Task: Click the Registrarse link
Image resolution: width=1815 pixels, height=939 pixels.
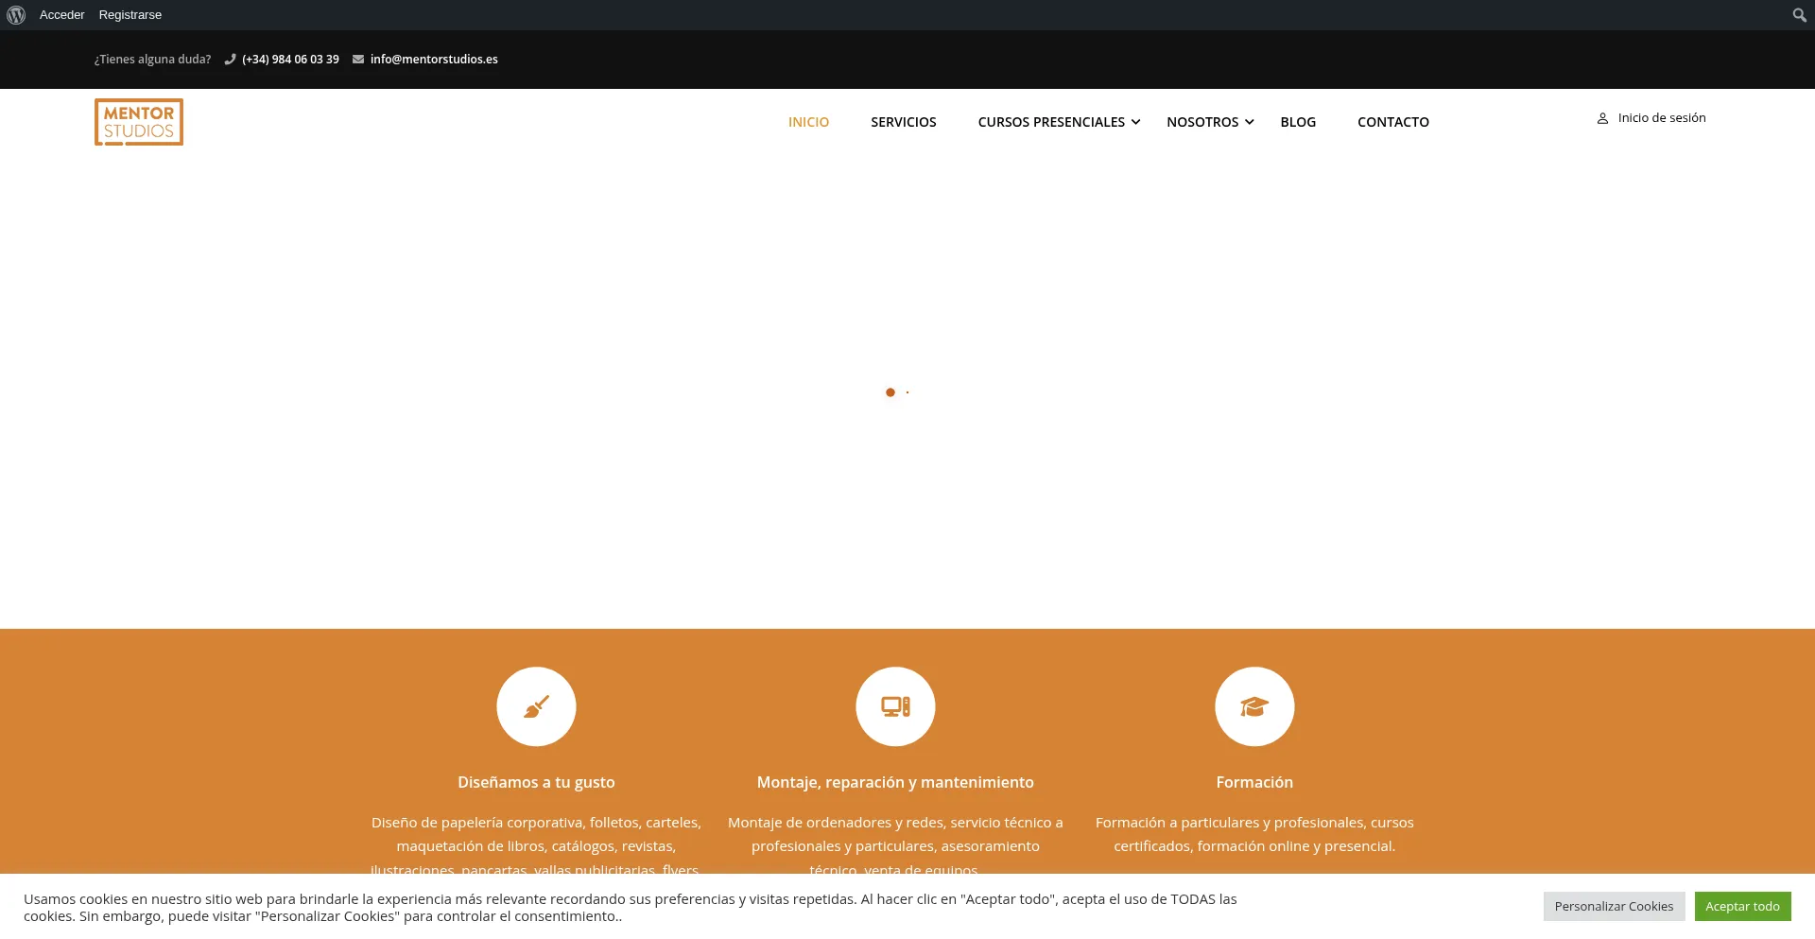Action: (130, 15)
